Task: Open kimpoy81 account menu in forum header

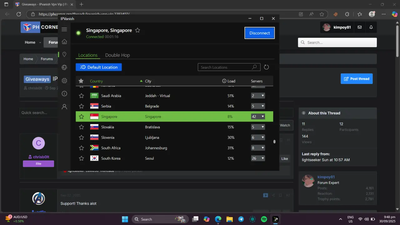Action: (337, 27)
